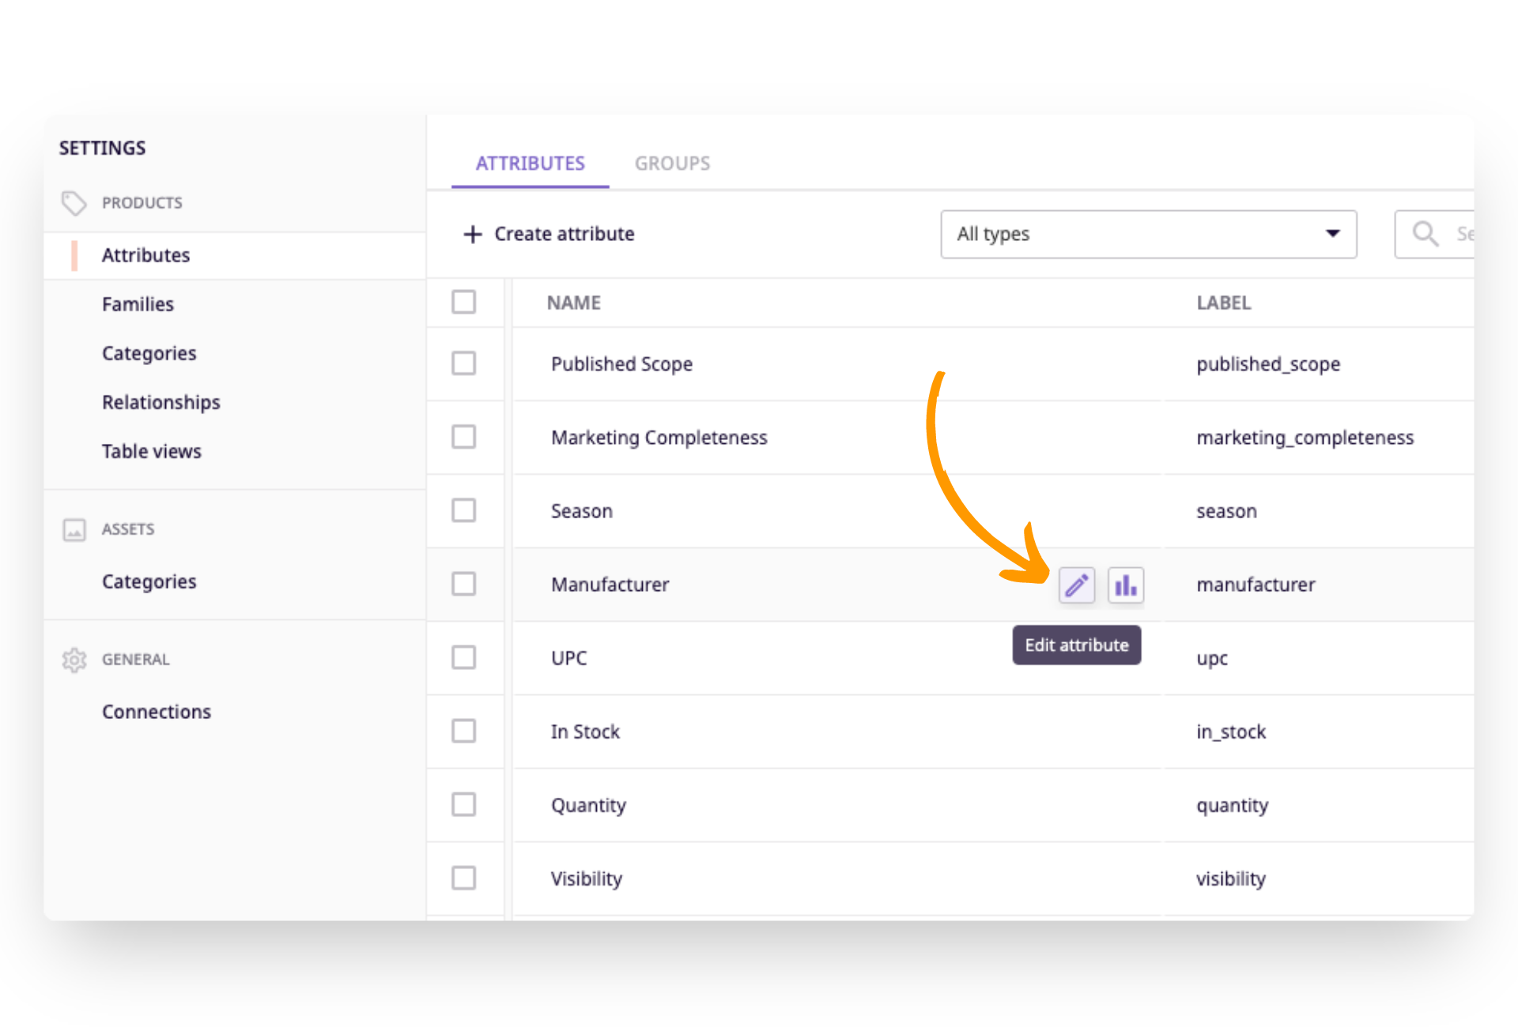Viewport: 1518px width, 1027px height.
Task: Enable the select-all checkbox in the header
Action: coord(463,302)
